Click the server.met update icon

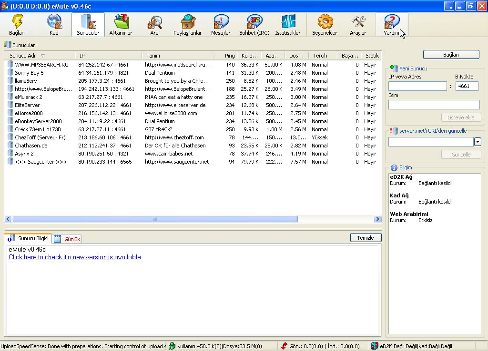point(394,131)
